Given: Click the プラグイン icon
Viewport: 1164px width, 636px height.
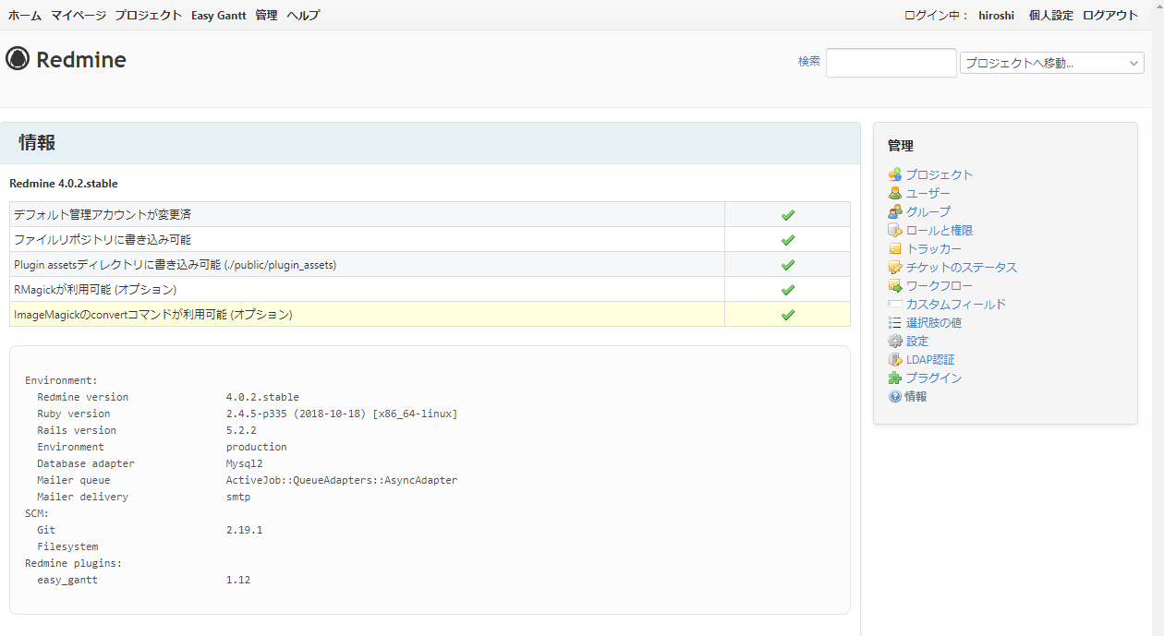Looking at the screenshot, I should (894, 378).
